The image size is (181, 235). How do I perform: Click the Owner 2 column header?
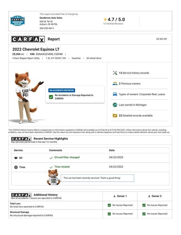coord(155,196)
